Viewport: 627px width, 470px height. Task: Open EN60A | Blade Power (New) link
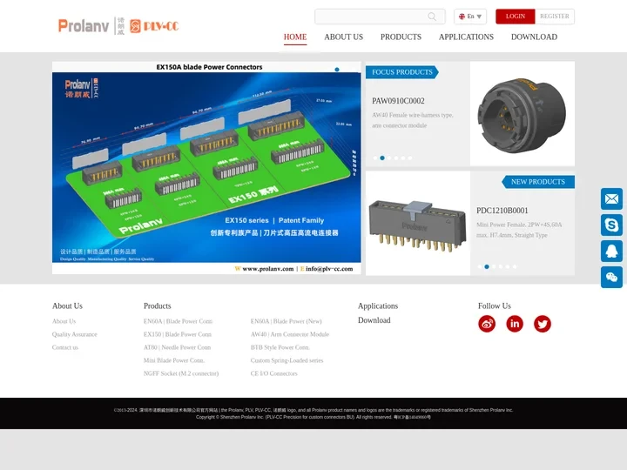click(286, 321)
